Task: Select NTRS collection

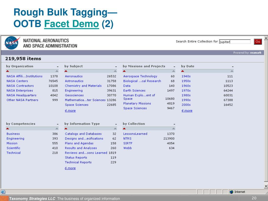Action: coord(127,139)
